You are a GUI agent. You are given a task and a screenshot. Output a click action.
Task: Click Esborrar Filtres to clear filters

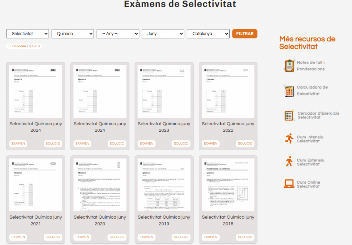[24, 46]
